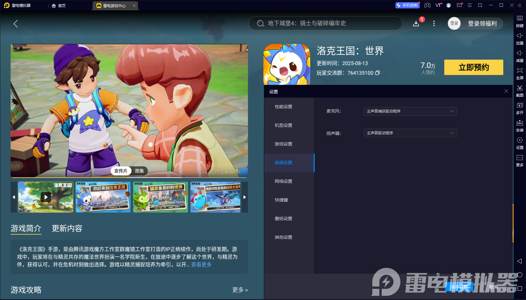Image resolution: width=526 pixels, height=300 pixels.
Task: Switch to the 游戏简介 tab
Action: 26,228
